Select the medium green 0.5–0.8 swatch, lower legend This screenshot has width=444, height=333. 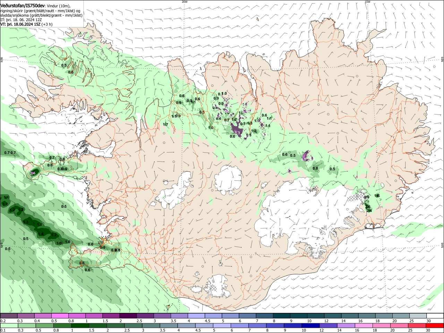[x=45, y=325]
